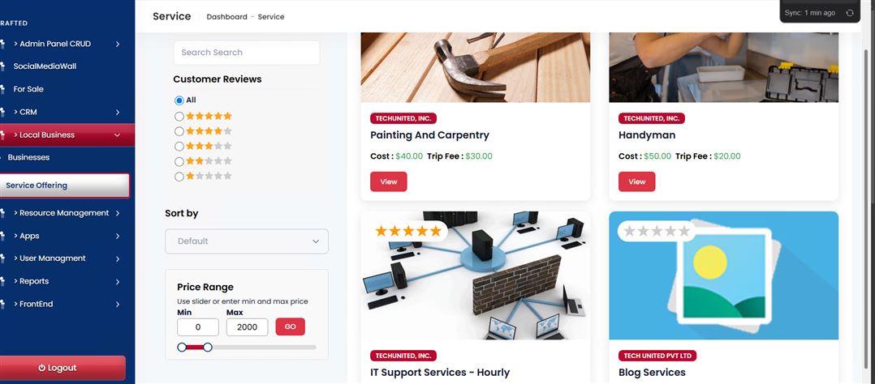Open the Businesses sidebar item
This screenshot has width=875, height=384.
click(29, 157)
